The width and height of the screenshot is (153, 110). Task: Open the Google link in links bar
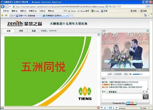click(x=95, y=11)
